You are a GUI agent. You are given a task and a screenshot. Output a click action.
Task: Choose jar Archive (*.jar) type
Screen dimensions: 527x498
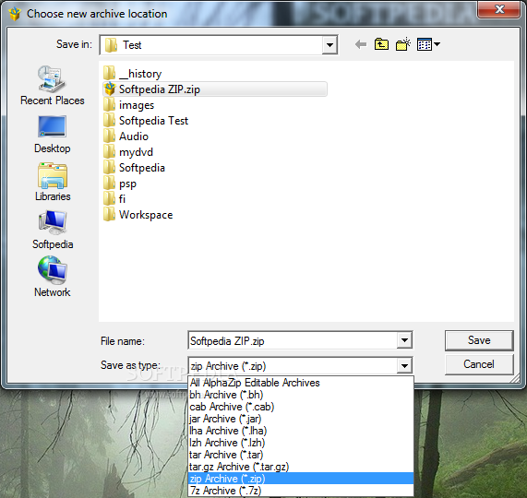(x=301, y=419)
